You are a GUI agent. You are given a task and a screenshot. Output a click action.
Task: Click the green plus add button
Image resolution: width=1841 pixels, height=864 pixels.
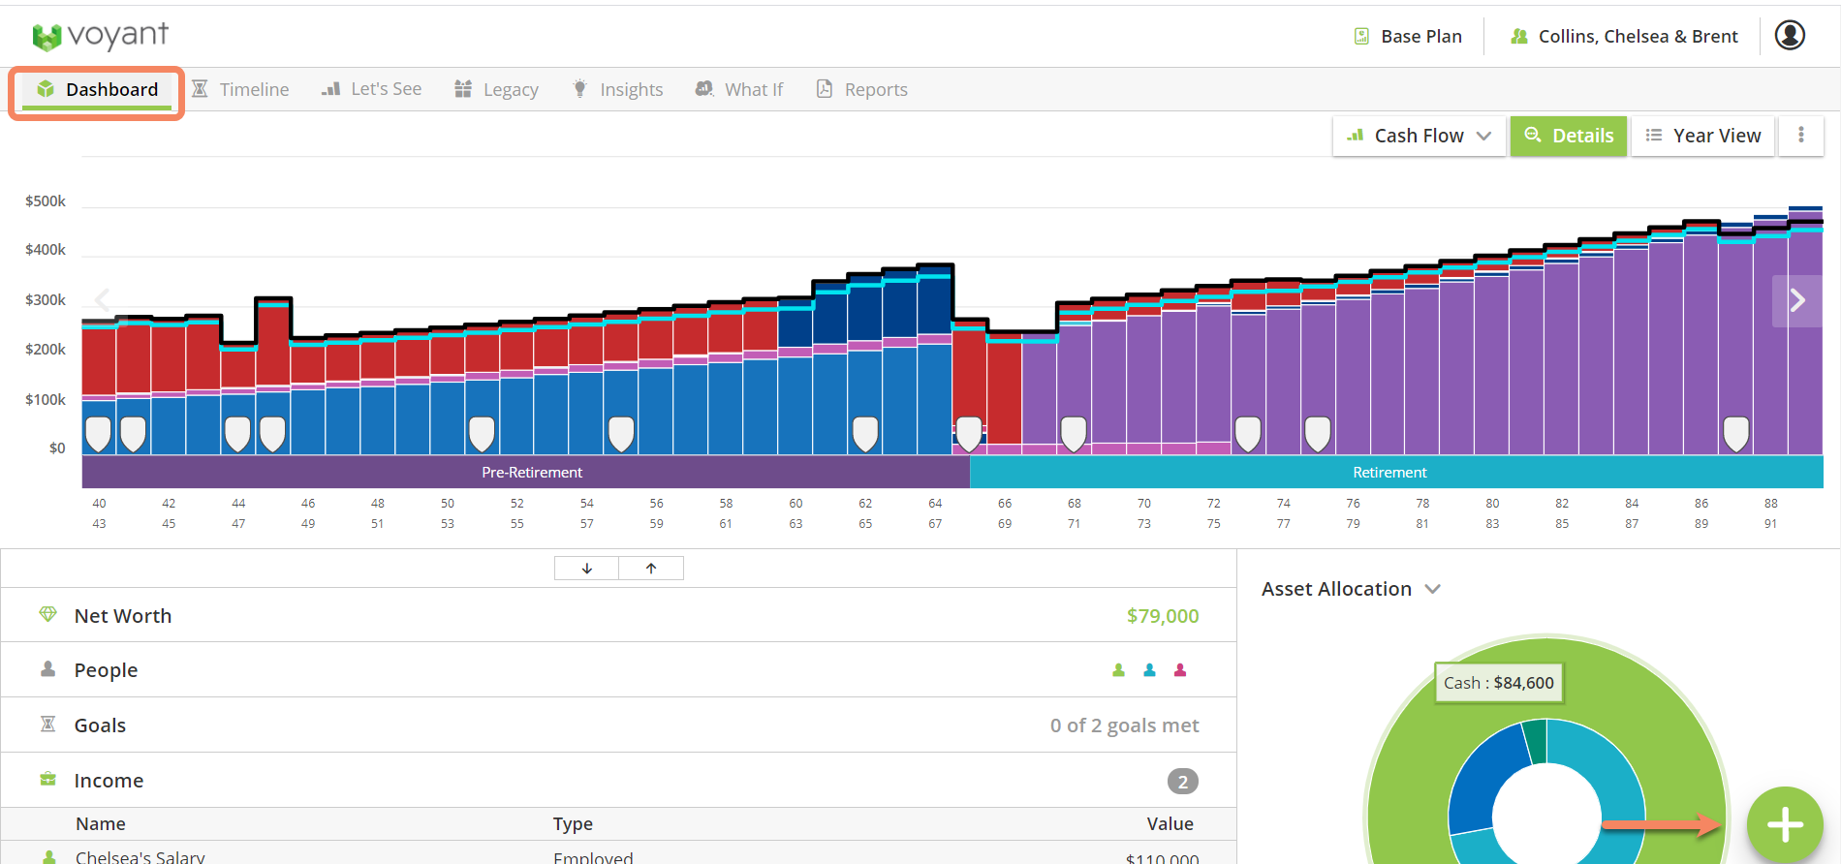point(1784,824)
